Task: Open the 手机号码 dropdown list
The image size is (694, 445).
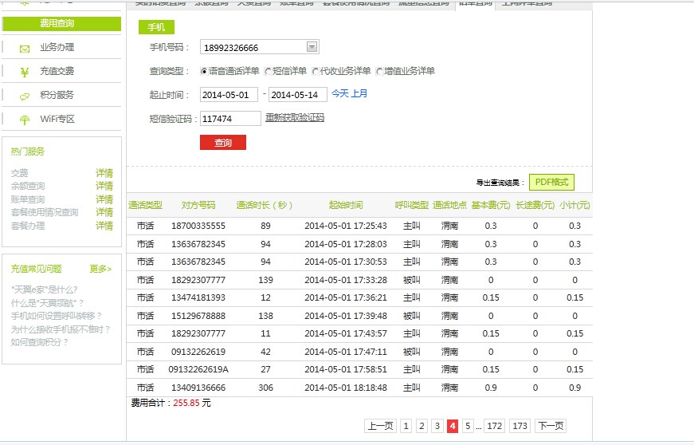Action: pos(312,47)
